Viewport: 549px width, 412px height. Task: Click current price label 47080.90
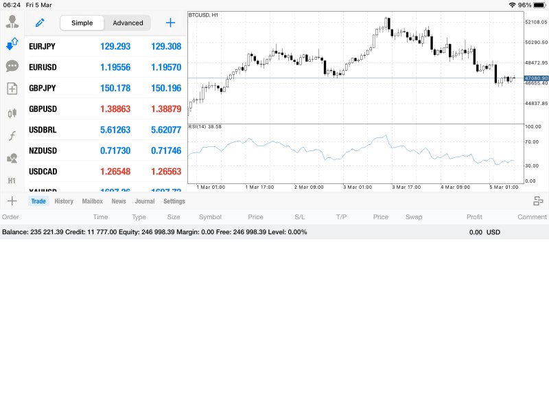(x=536, y=78)
